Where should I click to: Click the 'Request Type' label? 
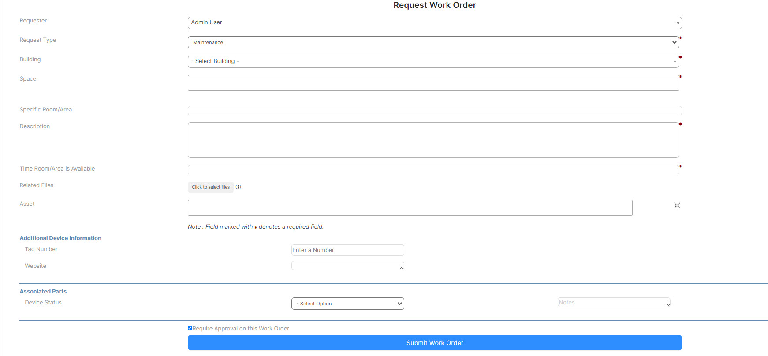tap(38, 40)
